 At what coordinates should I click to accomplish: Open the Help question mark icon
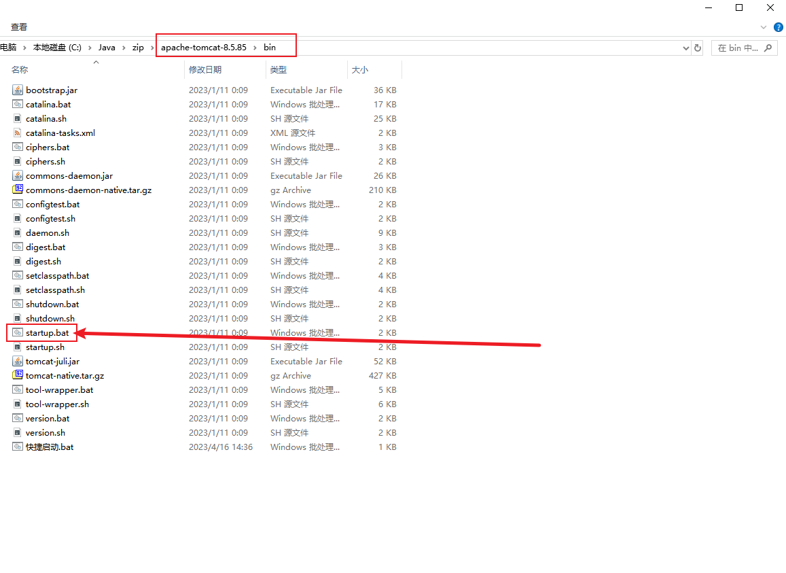pyautogui.click(x=779, y=27)
